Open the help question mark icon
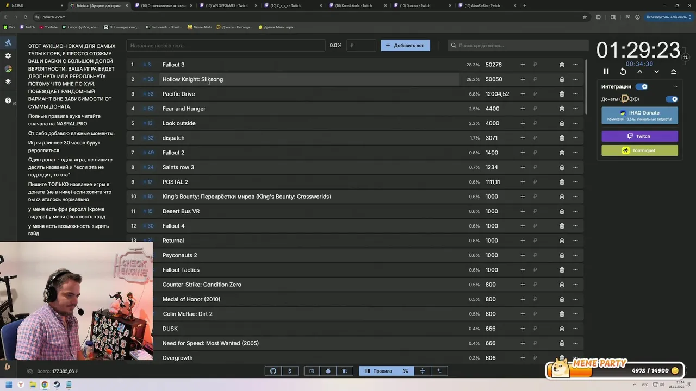Image resolution: width=696 pixels, height=391 pixels. coord(8,100)
